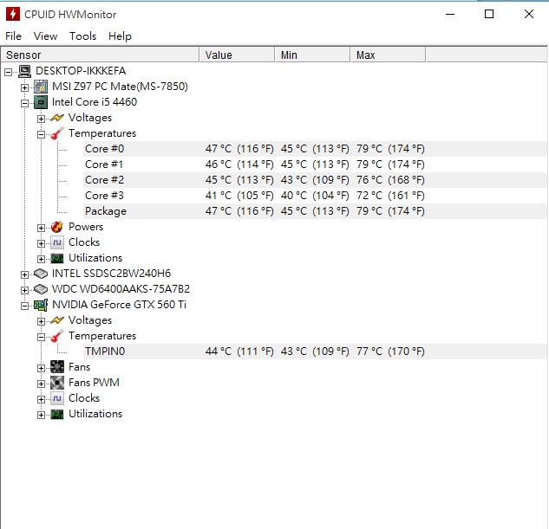Click the INTEL SSD drive icon
This screenshot has height=529, width=549.
pyautogui.click(x=41, y=274)
